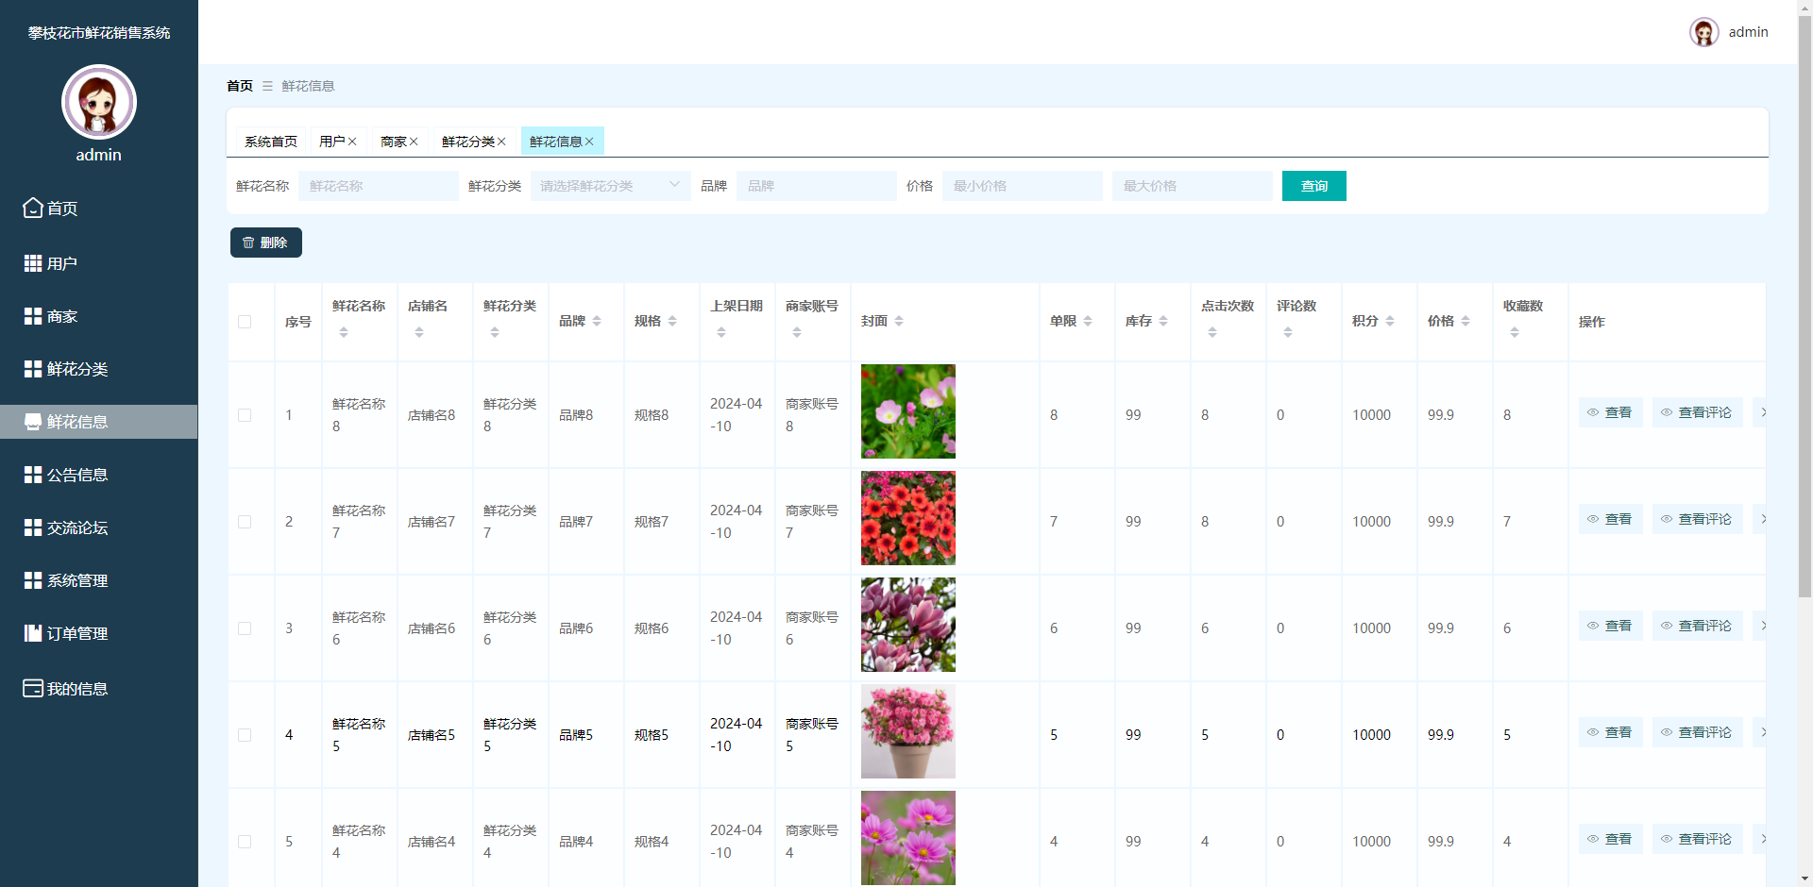Expand row 2 more-actions arrow
The height and width of the screenshot is (887, 1813).
point(1761,519)
